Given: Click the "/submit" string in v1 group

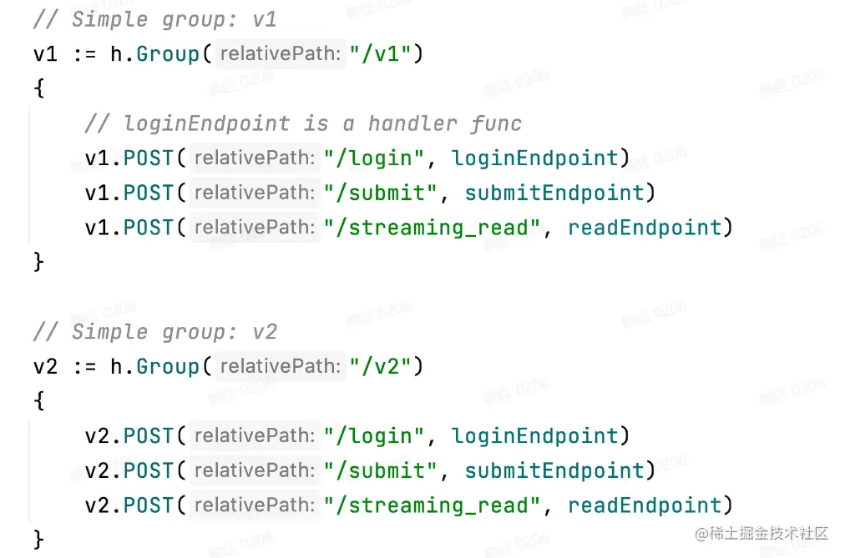Looking at the screenshot, I should pos(381,193).
